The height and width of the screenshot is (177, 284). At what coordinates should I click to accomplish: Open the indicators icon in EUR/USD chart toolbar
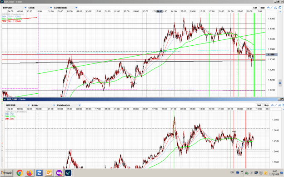268,8
